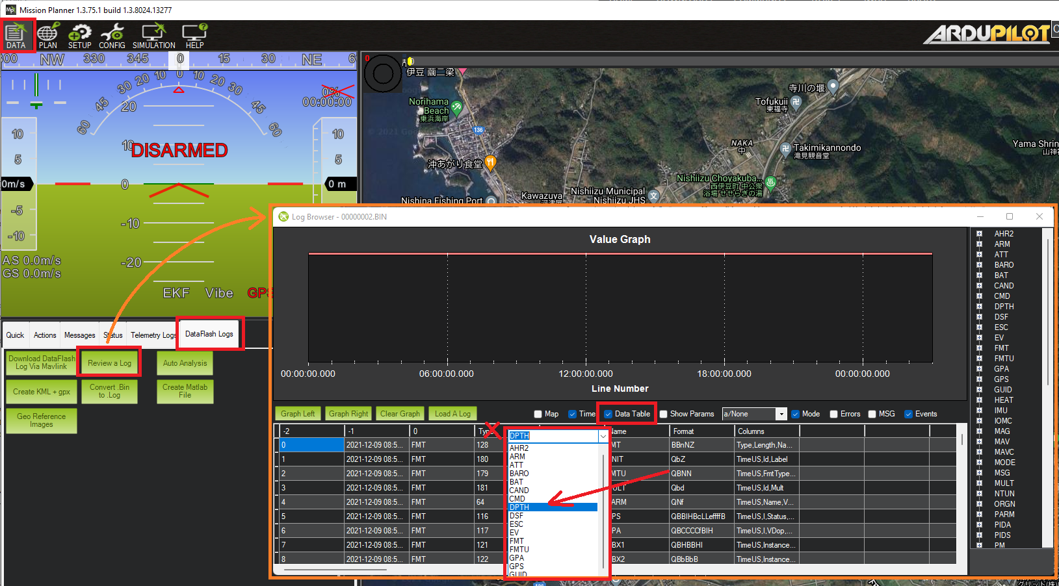Viewport: 1059px width, 586px height.
Task: Click the Review a Log button
Action: coord(109,363)
